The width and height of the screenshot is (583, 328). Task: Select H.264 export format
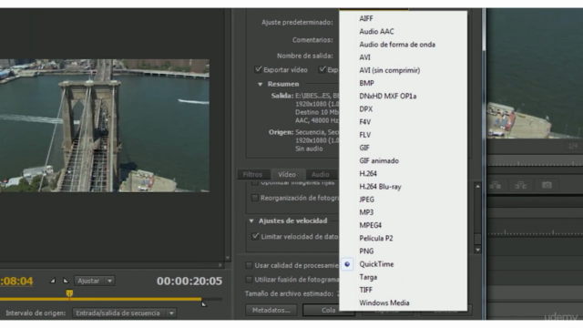tap(368, 174)
